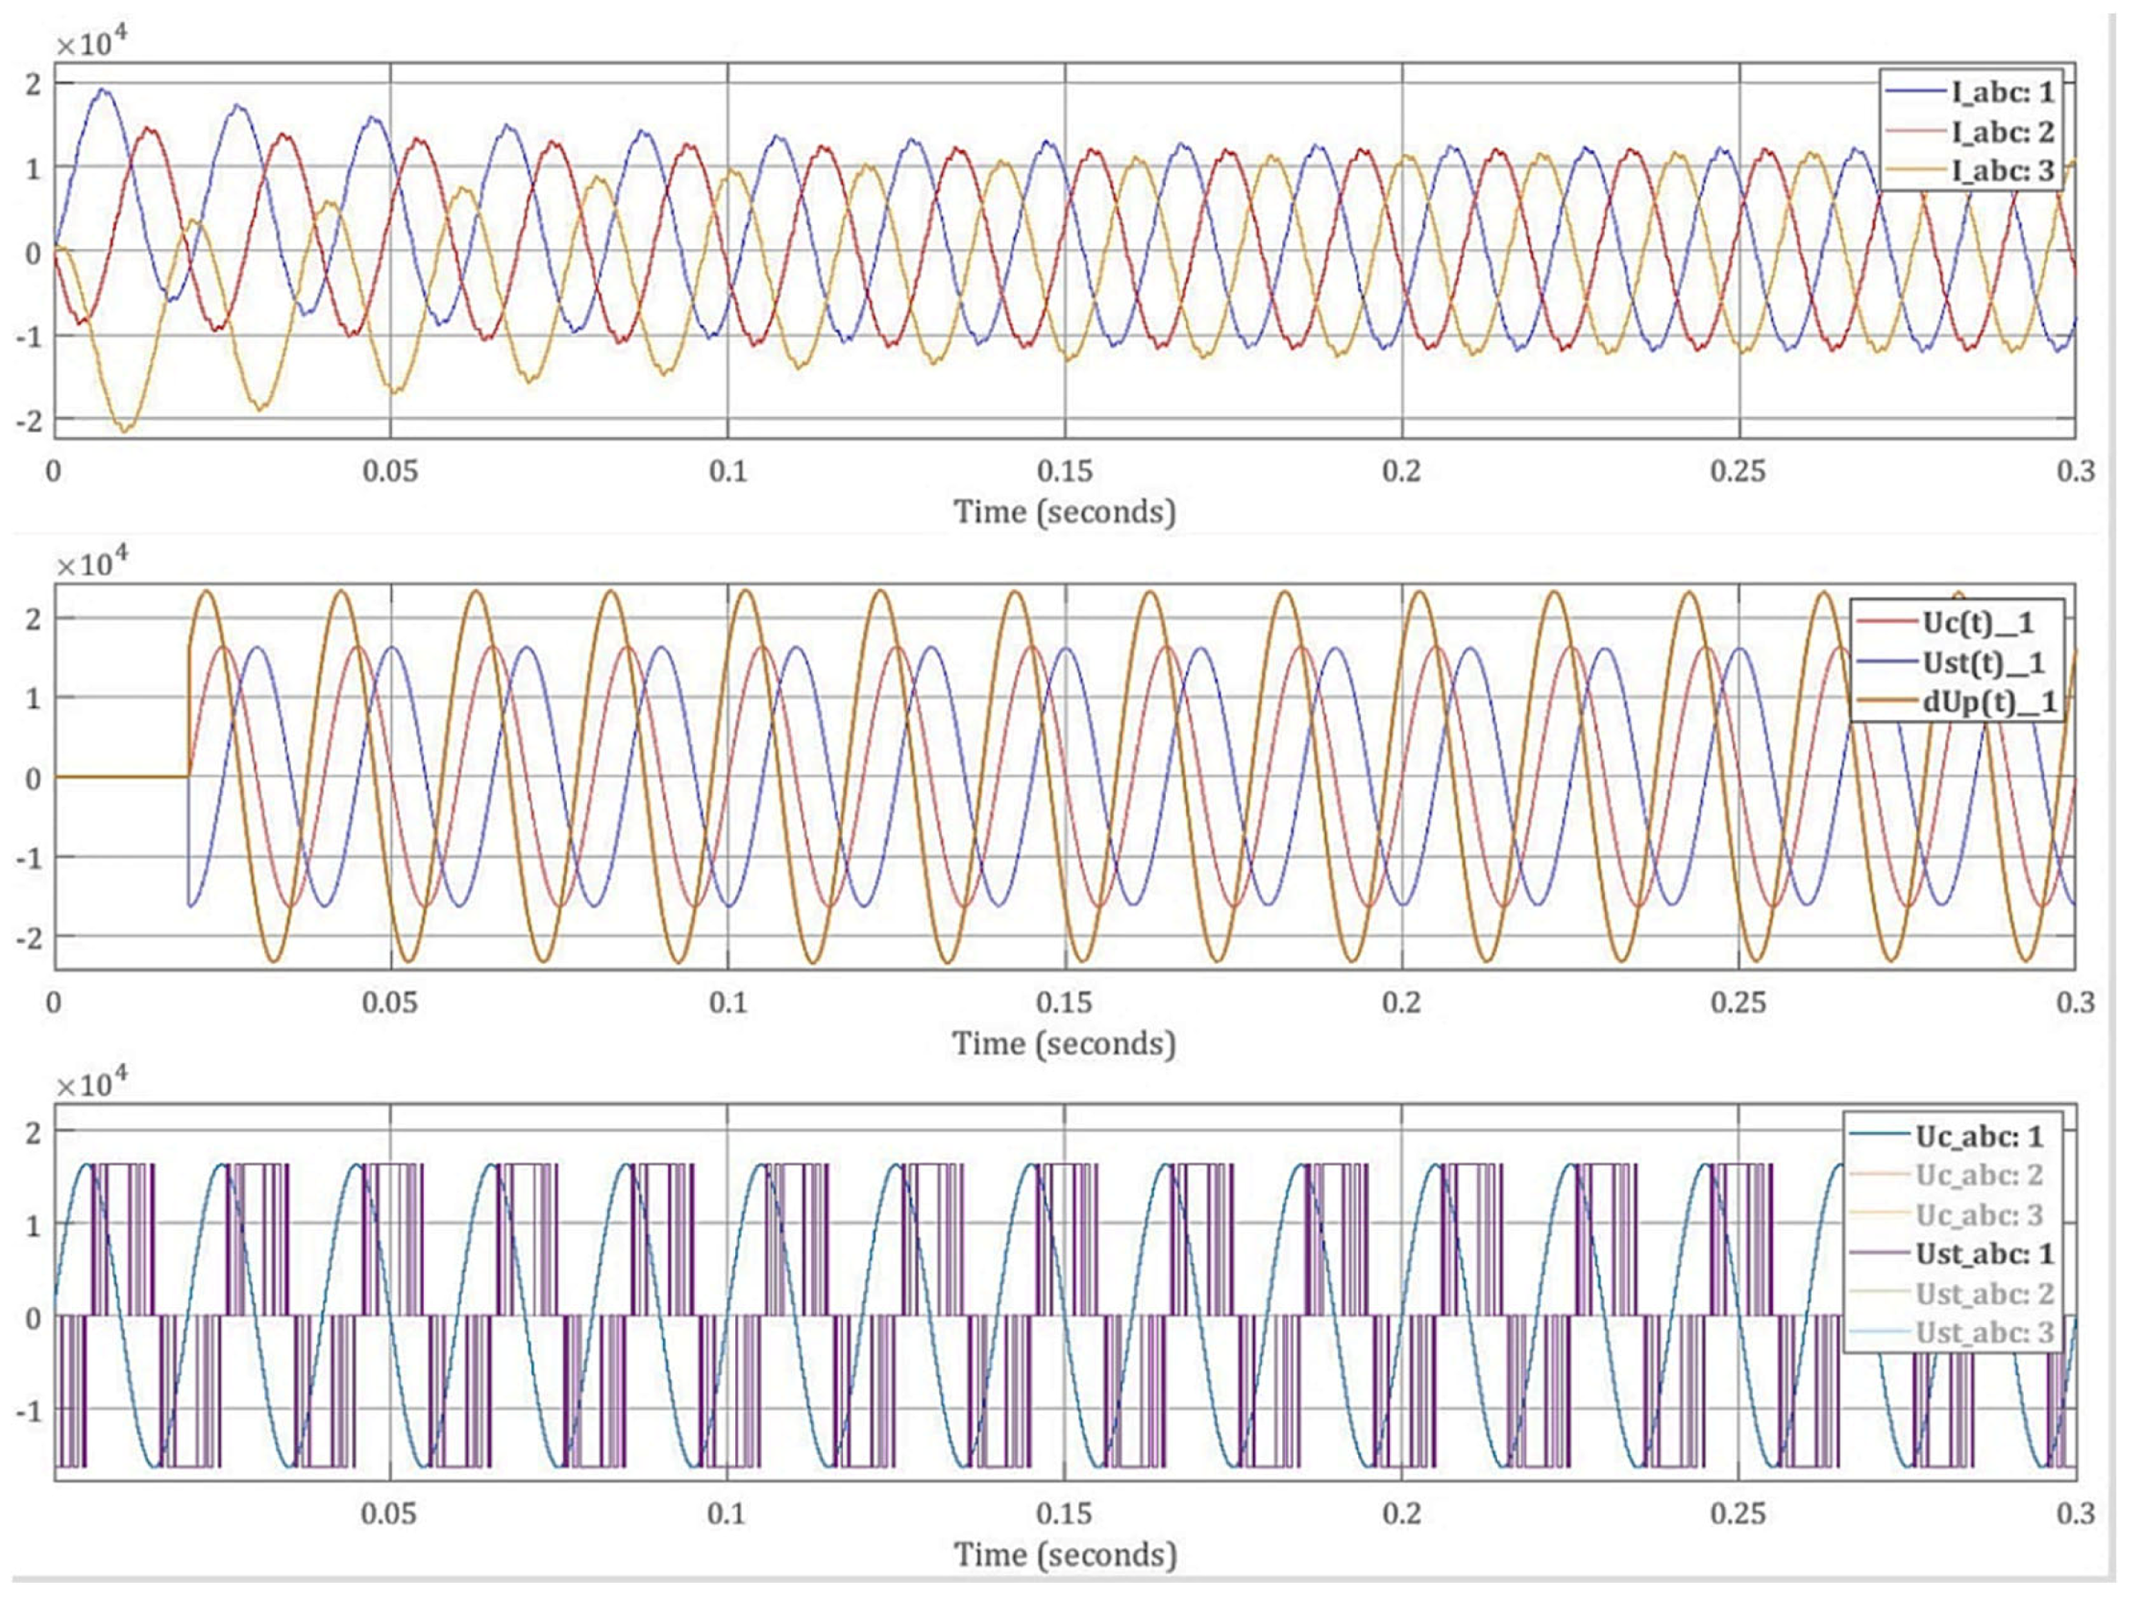Viewport: 2145px width, 1603px height.
Task: Show the greyed Uc_abc: 3 legend entry
Action: coord(1978,1215)
